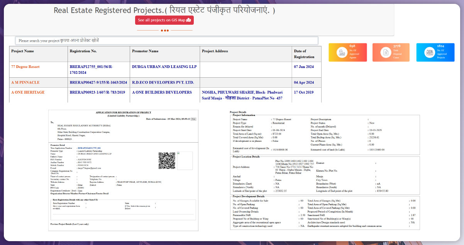Click the Promoter Detail section heading
Viewport: 464px width, 245px height.
coord(58,145)
